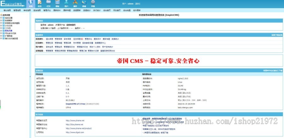Click the folder icon beside 优化方案

click(x=3, y=31)
